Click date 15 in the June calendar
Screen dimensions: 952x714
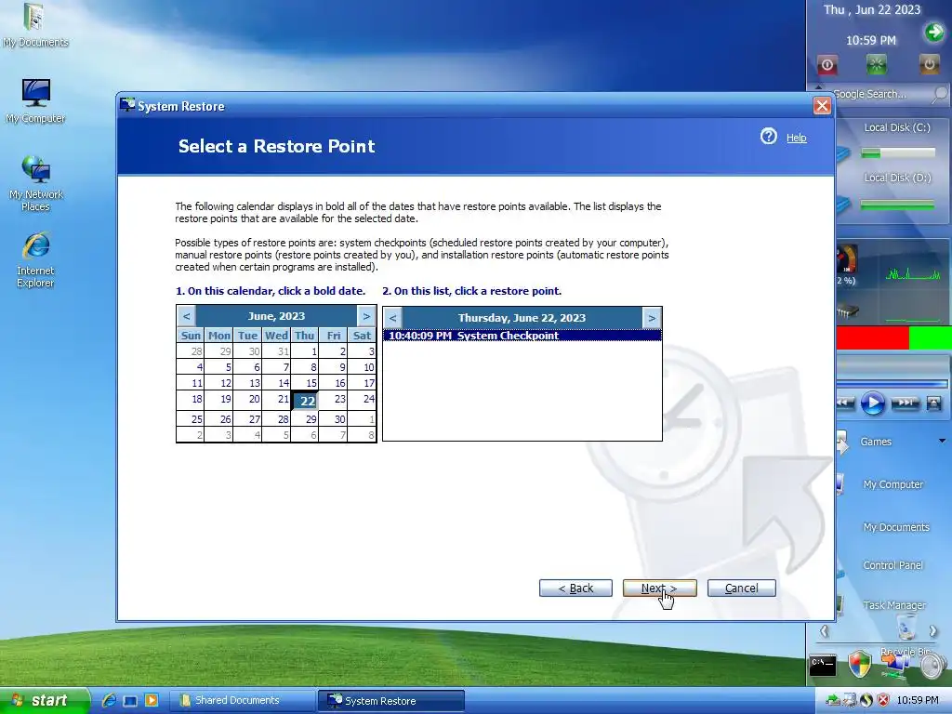tap(305, 383)
